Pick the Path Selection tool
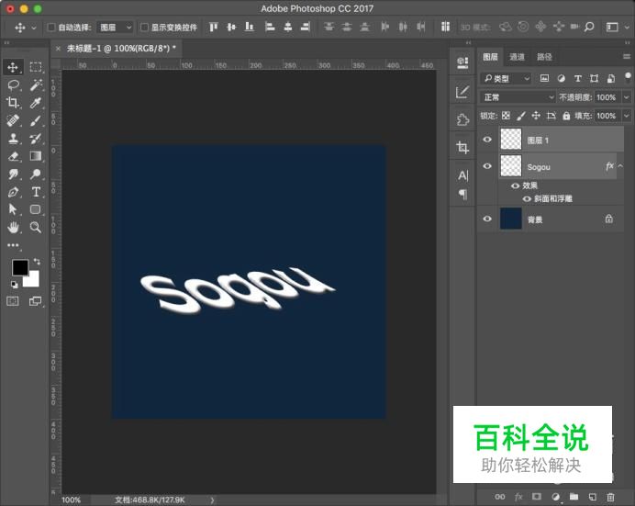This screenshot has width=635, height=506. tap(13, 209)
